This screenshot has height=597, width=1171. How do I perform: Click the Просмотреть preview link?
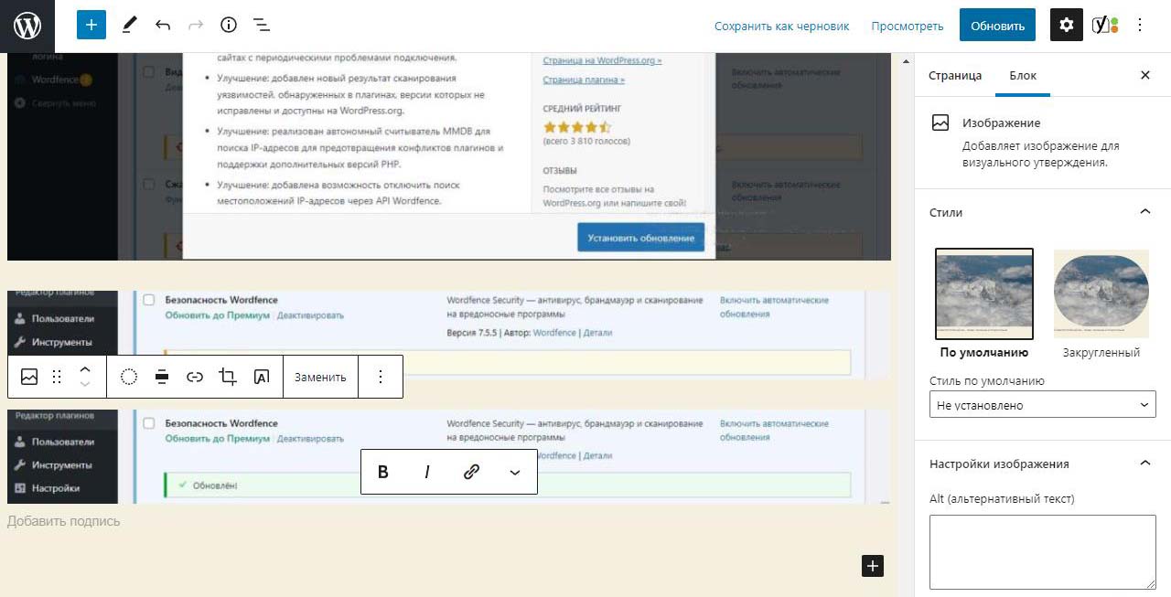tap(907, 26)
